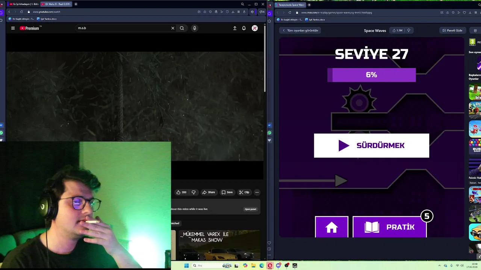Open the Opera tab search magnifier
The height and width of the screenshot is (270, 481).
click(242, 4)
